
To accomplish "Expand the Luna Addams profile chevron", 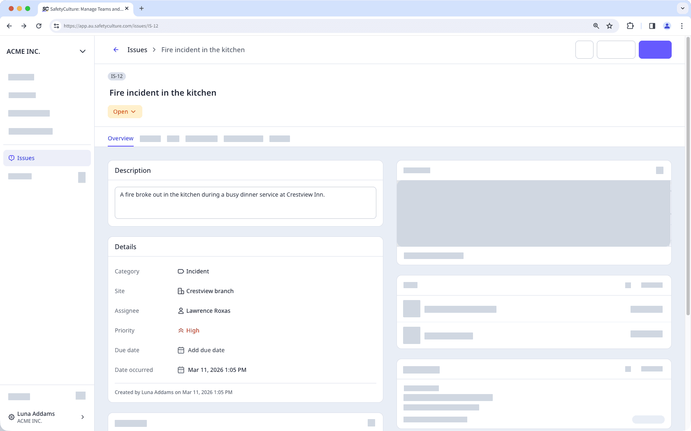I will [x=83, y=417].
